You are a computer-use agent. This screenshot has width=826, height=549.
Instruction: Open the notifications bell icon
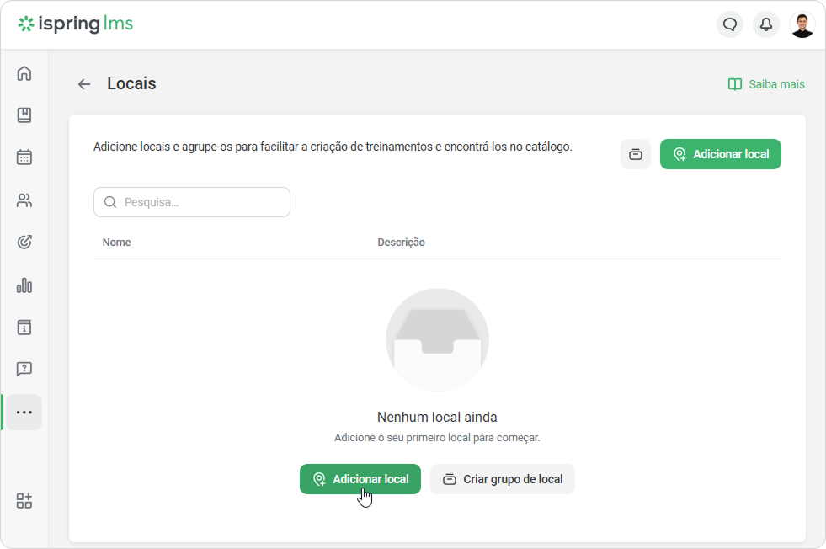click(x=766, y=24)
